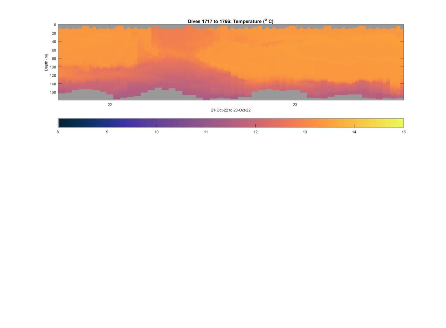Click colorbar tick label '13'
The width and height of the screenshot is (446, 328).
point(305,132)
